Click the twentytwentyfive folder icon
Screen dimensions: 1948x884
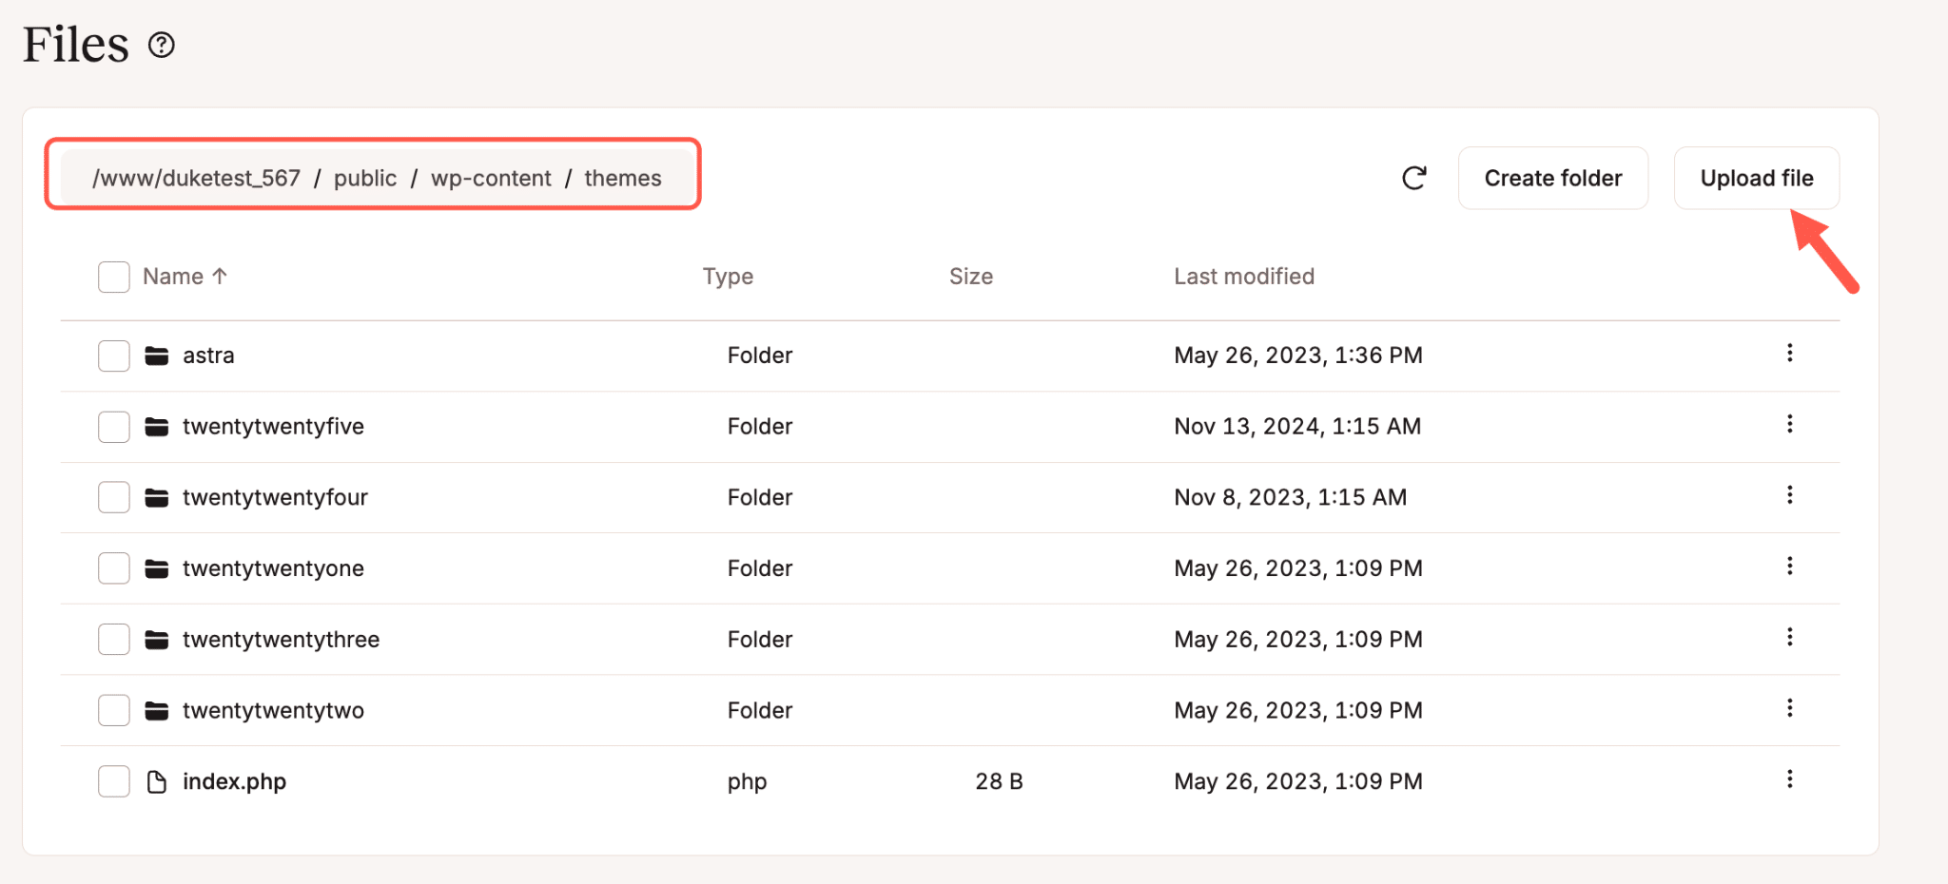click(x=157, y=427)
